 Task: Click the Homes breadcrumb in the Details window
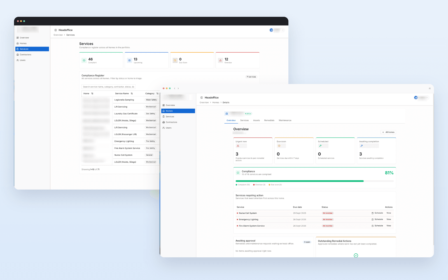click(x=216, y=102)
